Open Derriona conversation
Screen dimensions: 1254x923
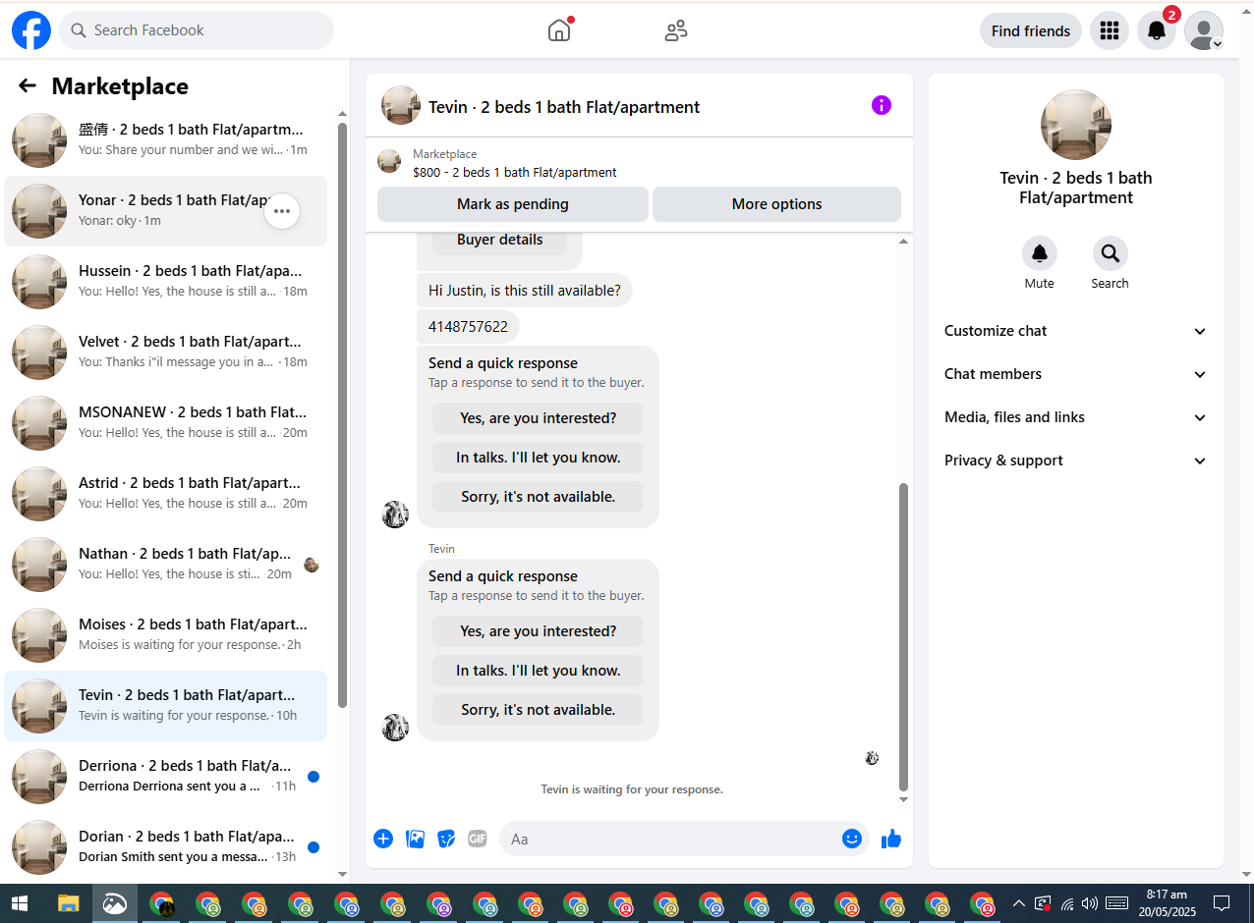coord(165,777)
